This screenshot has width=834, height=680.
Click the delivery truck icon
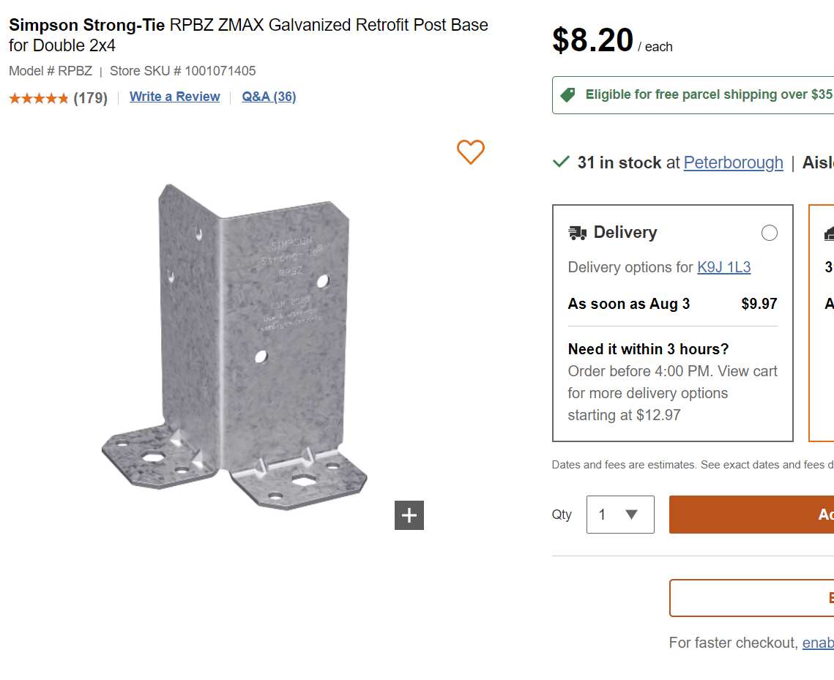[x=577, y=233]
